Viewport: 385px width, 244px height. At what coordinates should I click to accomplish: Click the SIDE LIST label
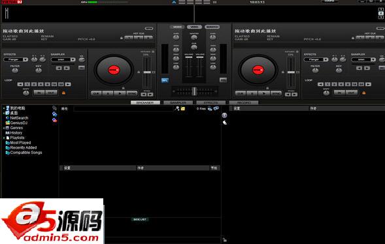point(140,219)
